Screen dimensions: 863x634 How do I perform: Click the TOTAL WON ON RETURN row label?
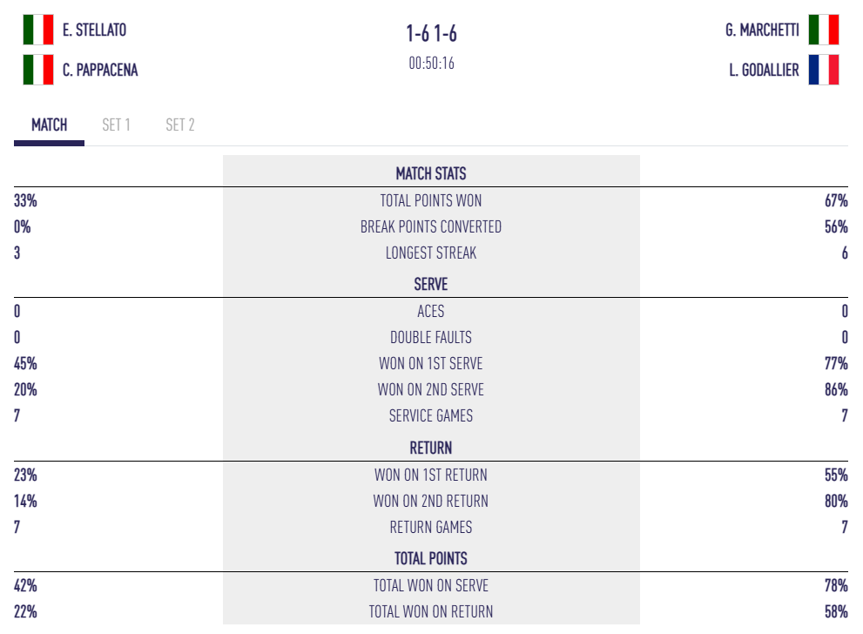point(431,611)
